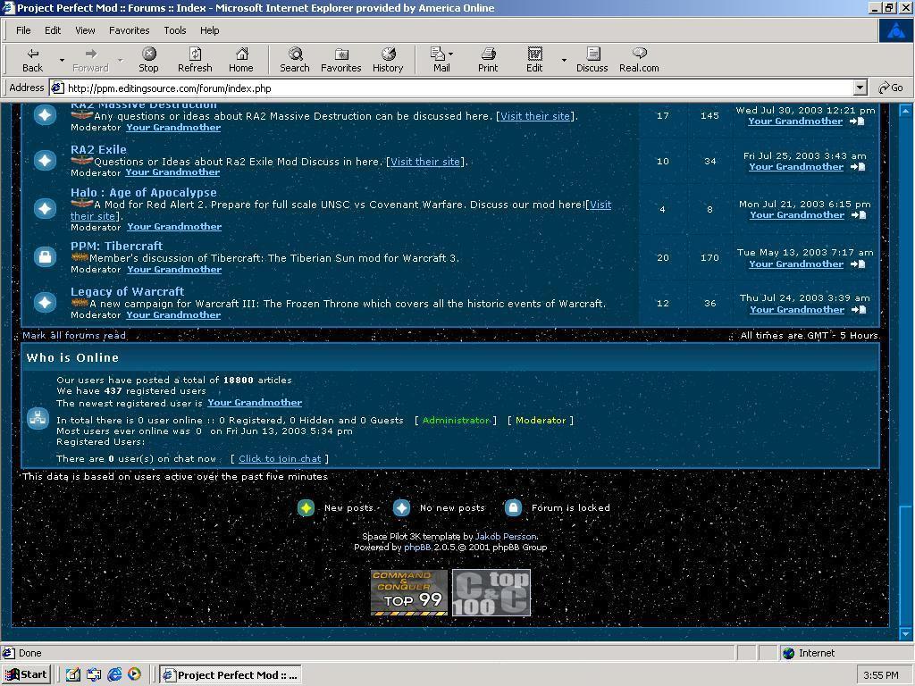Image resolution: width=915 pixels, height=686 pixels.
Task: Open the View menu
Action: click(x=85, y=30)
